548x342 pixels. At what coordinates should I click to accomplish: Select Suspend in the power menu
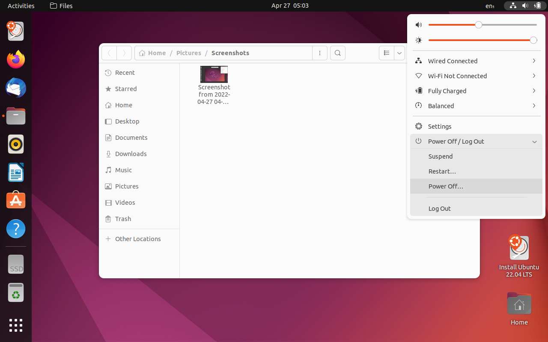pyautogui.click(x=476, y=156)
